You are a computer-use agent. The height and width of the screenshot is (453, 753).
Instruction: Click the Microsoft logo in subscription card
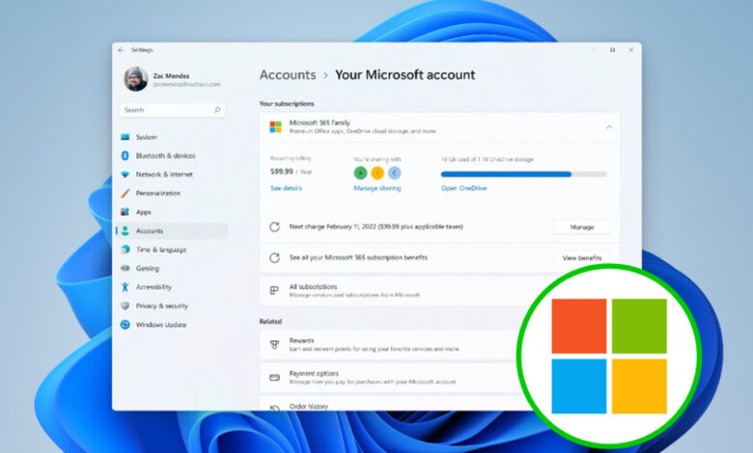[276, 127]
